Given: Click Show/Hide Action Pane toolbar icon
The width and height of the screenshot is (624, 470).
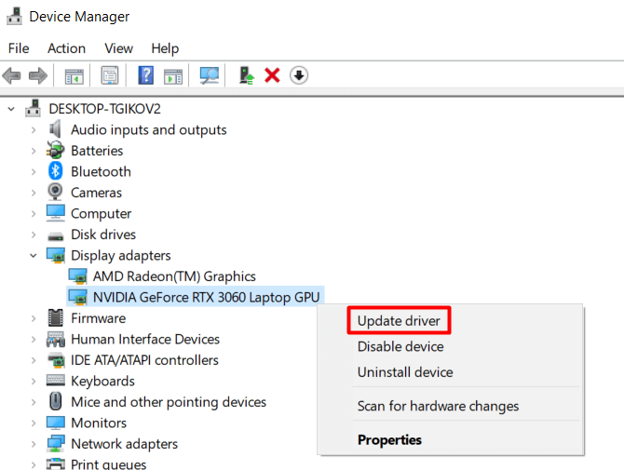Looking at the screenshot, I should point(173,75).
